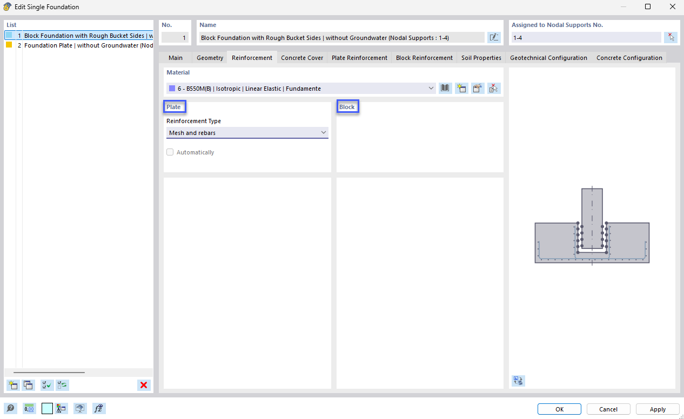Screen dimensions: 684x419
Task: Click the Cancel button
Action: pos(608,409)
